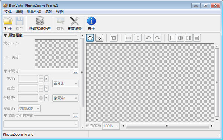Click into the 宽度 input field

click(28, 79)
